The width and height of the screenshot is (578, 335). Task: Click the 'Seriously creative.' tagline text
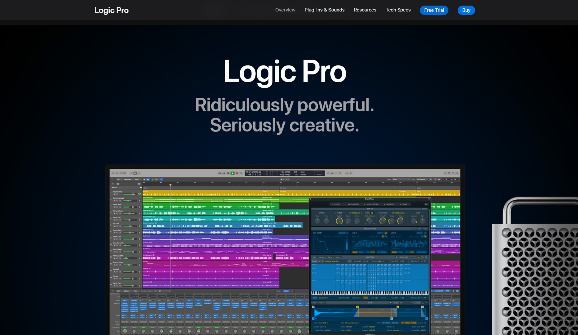coord(284,125)
